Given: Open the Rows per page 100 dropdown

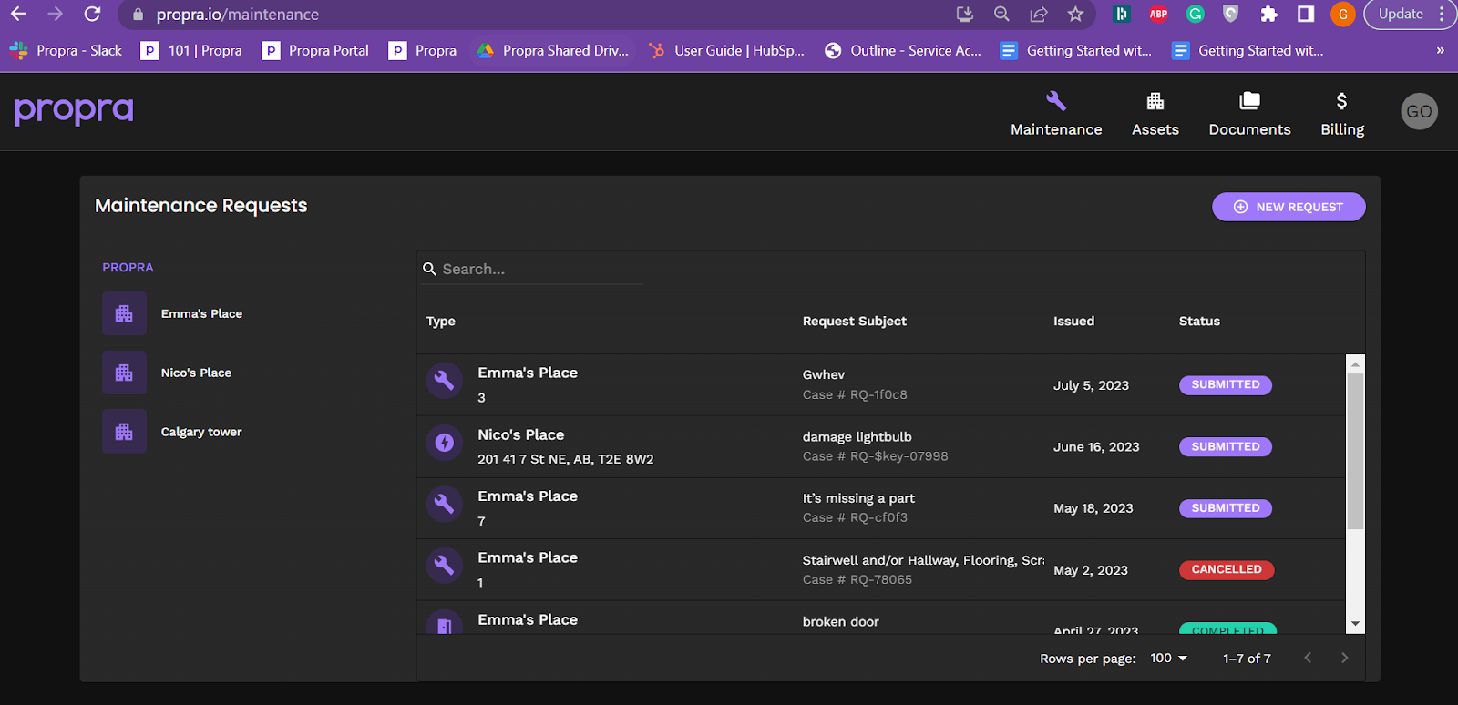Looking at the screenshot, I should click(x=1168, y=658).
